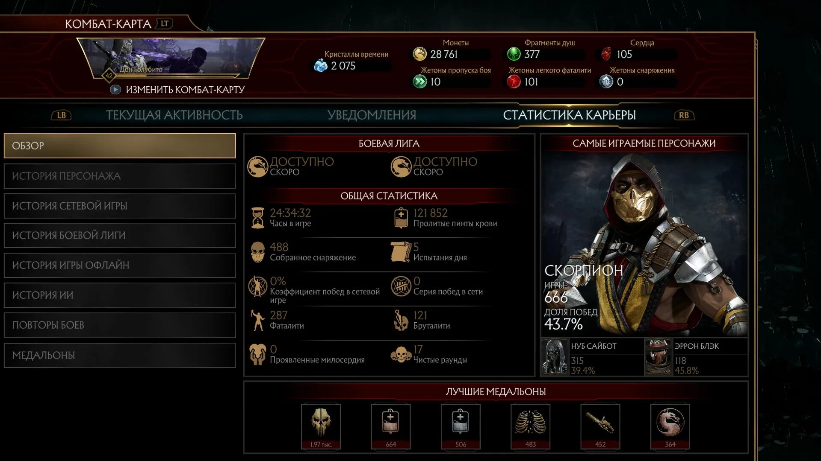Image resolution: width=821 pixels, height=461 pixels.
Task: Click the red hearts currency icon
Action: pyautogui.click(x=606, y=54)
